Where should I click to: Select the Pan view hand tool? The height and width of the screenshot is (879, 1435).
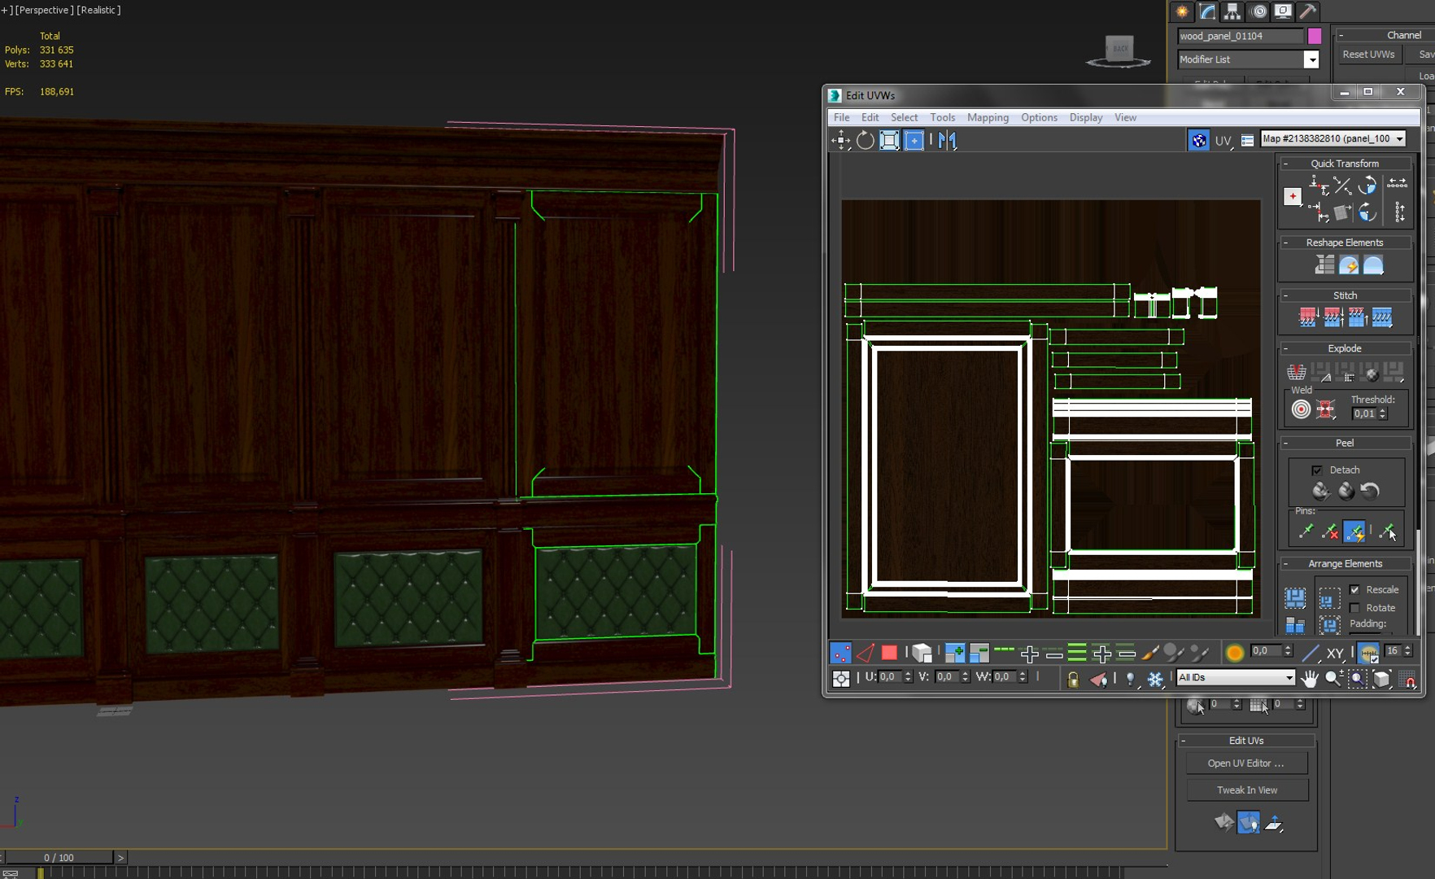pyautogui.click(x=1309, y=678)
